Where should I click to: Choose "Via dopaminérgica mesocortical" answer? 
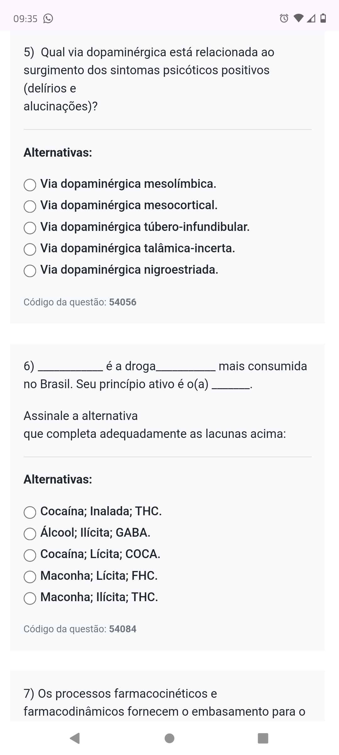(30, 206)
